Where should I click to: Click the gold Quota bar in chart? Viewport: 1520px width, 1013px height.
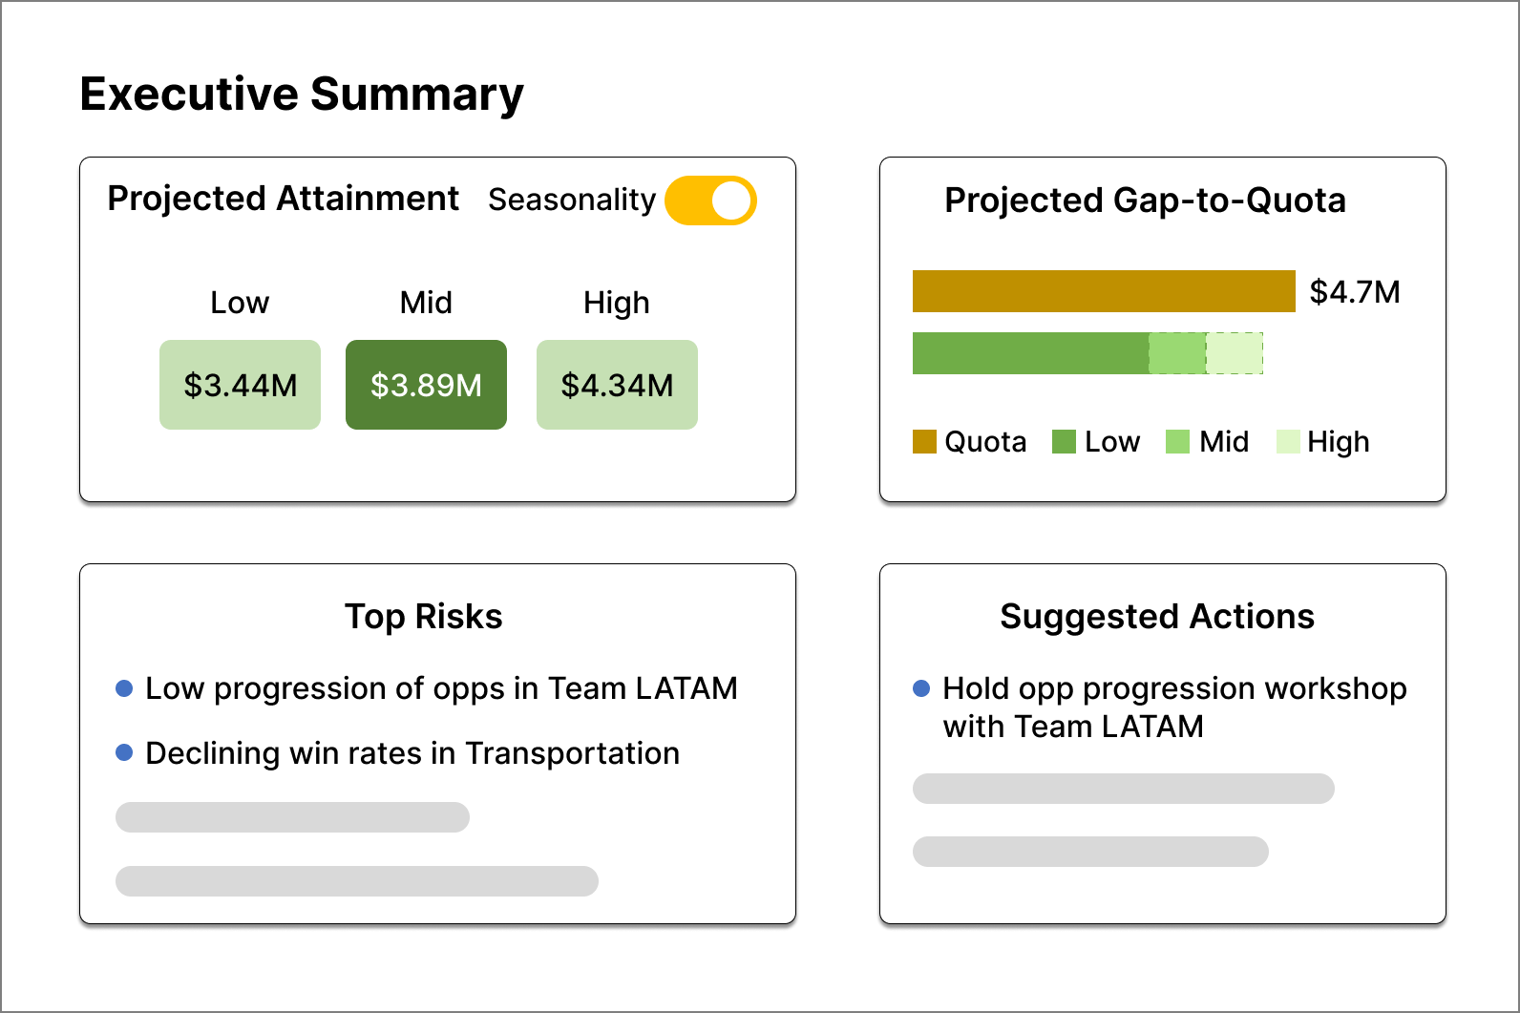pyautogui.click(x=1103, y=291)
